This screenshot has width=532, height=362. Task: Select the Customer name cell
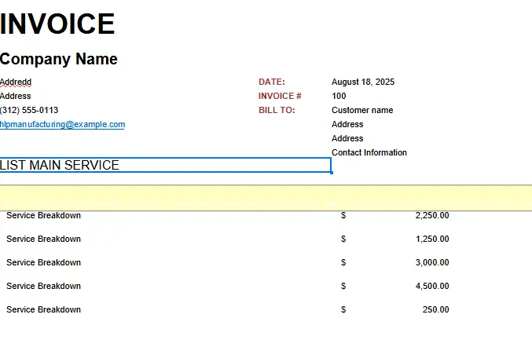362,110
